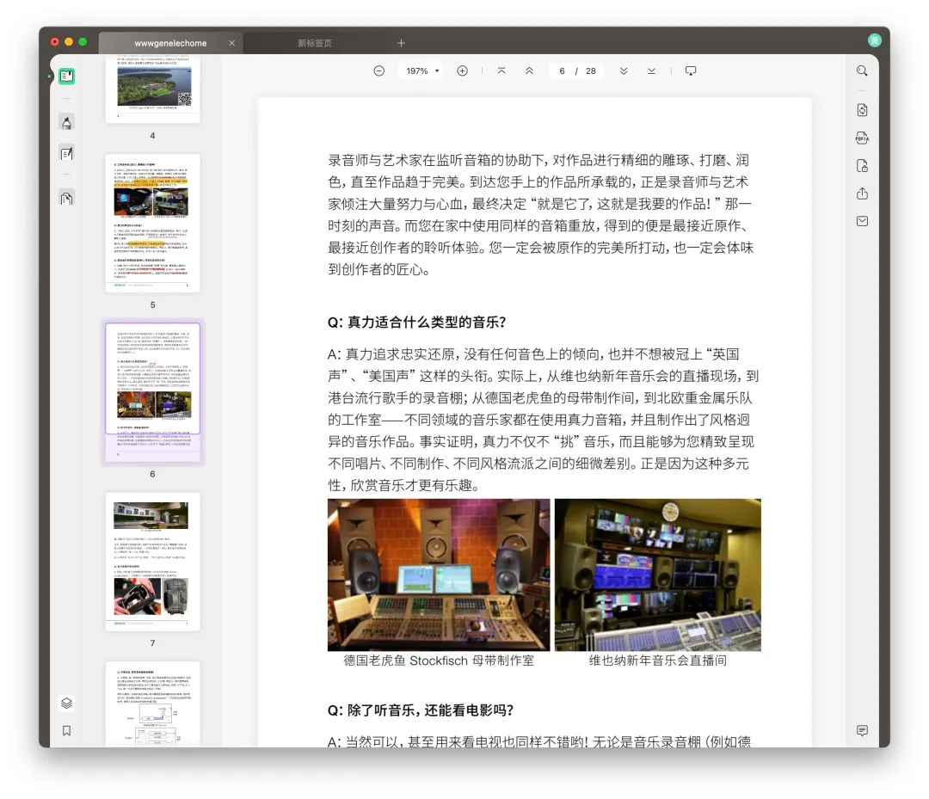The image size is (929, 799).
Task: Select the highlighter comment tool
Action: click(66, 123)
